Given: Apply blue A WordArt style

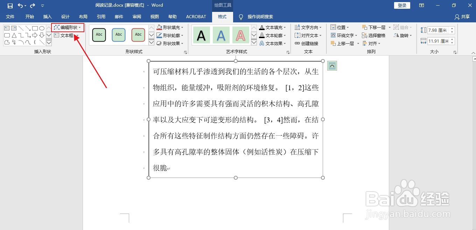Looking at the screenshot, I should coord(221,35).
